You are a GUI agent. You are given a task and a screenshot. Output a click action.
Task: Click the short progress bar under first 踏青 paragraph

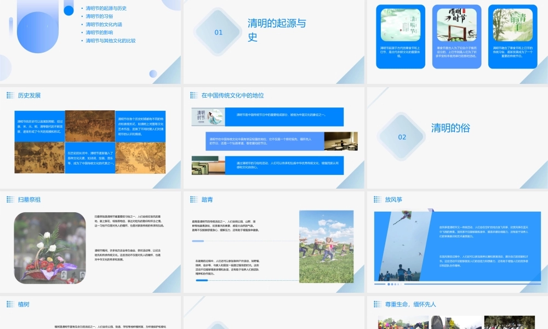coord(198,241)
